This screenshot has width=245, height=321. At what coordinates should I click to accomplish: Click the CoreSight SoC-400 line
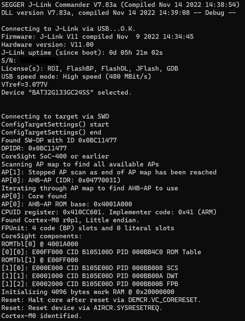click(55, 156)
